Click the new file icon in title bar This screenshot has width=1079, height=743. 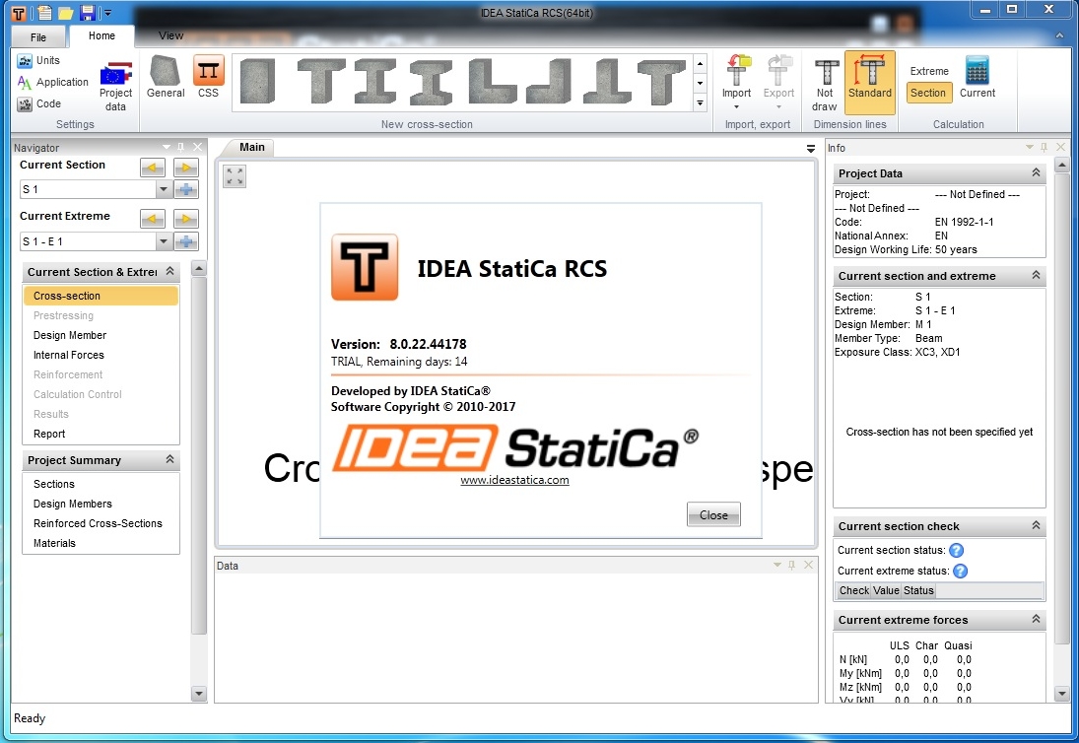click(44, 13)
